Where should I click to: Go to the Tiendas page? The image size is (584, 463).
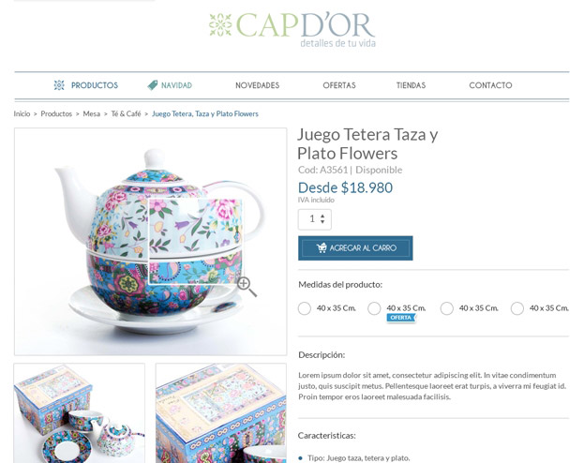tap(411, 85)
